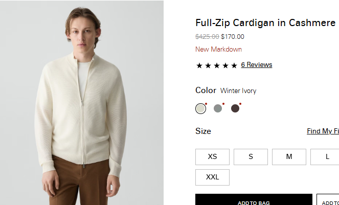This screenshot has width=339, height=205.
Task: Pick the dark brown color swatch
Action: [235, 108]
